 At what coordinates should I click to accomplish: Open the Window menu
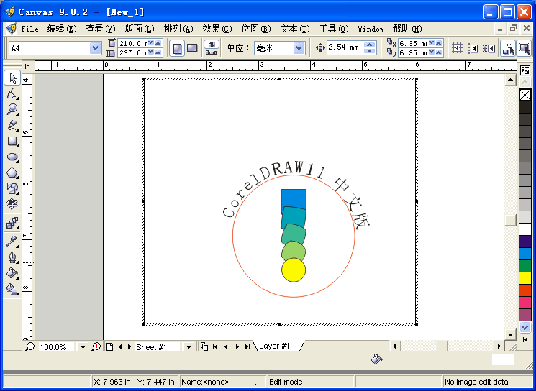click(x=371, y=29)
